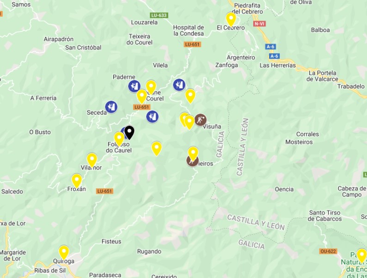
Task: Click the brown hiking marker near Visuña
Action: coord(201,120)
